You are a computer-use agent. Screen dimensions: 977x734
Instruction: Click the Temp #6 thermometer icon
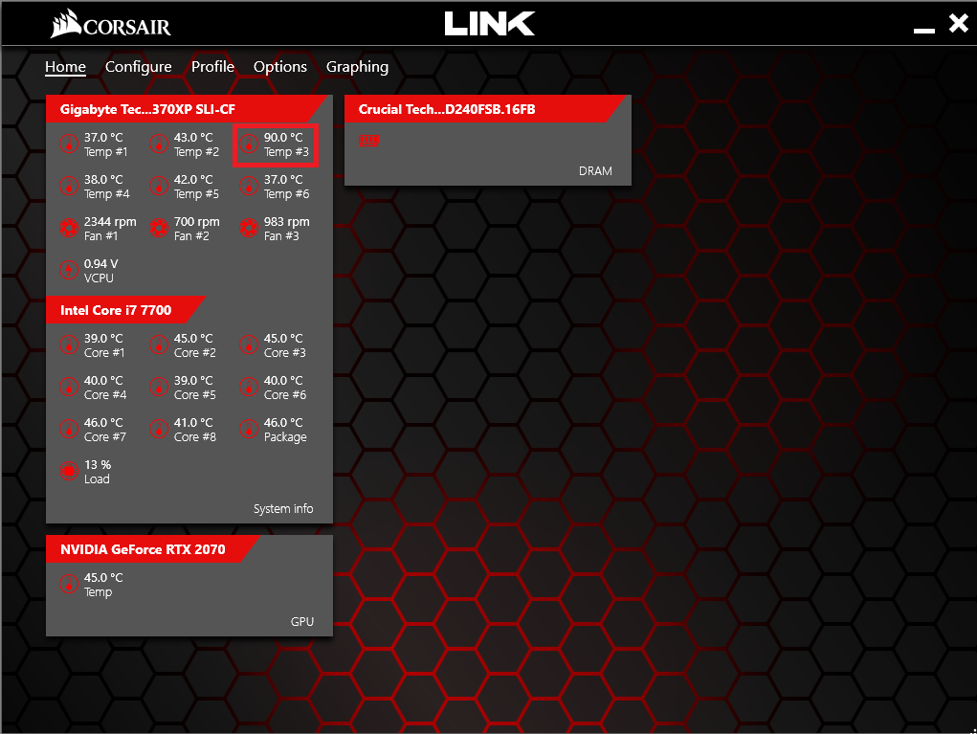pyautogui.click(x=248, y=187)
